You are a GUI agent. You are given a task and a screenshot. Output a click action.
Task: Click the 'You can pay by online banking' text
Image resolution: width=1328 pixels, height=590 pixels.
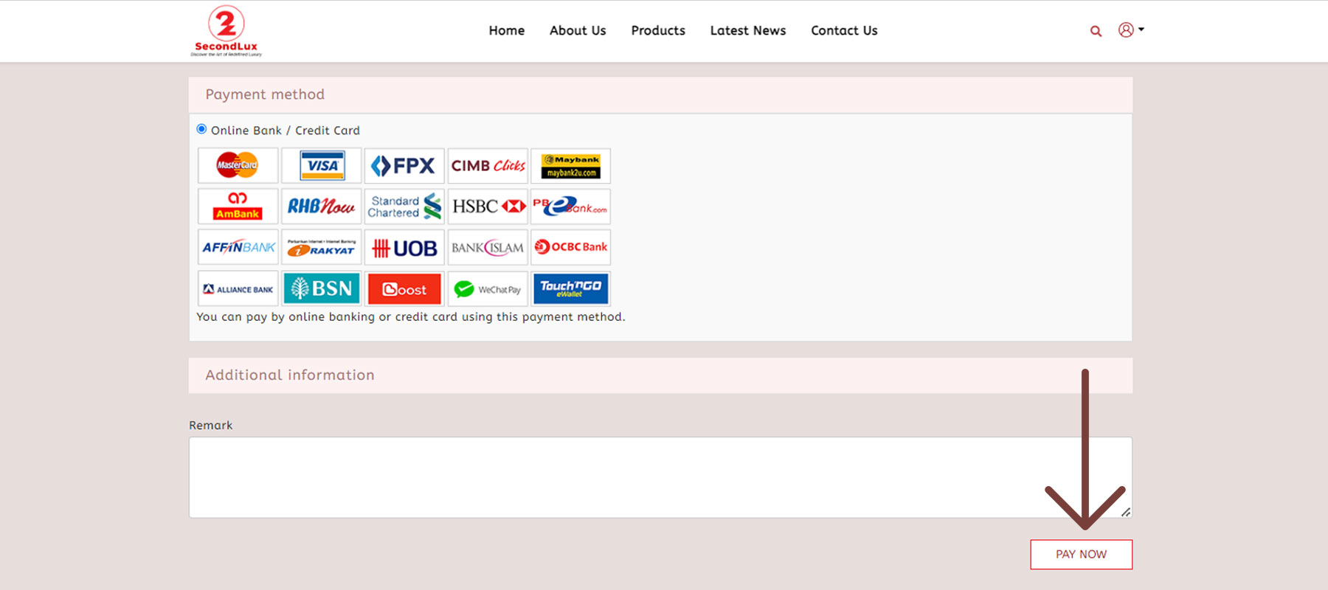(x=410, y=317)
